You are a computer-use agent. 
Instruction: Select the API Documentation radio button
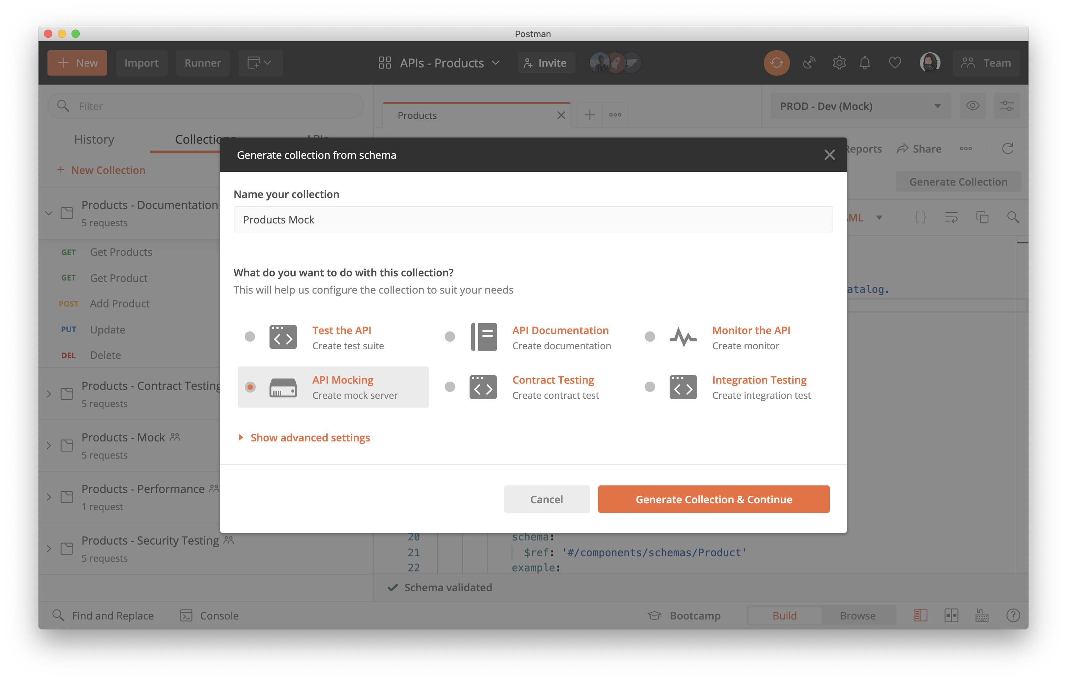[450, 337]
